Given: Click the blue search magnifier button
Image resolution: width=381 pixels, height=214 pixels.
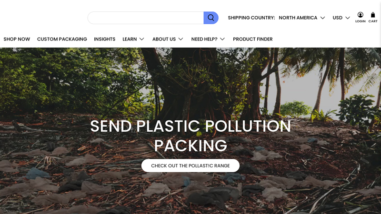Looking at the screenshot, I should point(211,18).
